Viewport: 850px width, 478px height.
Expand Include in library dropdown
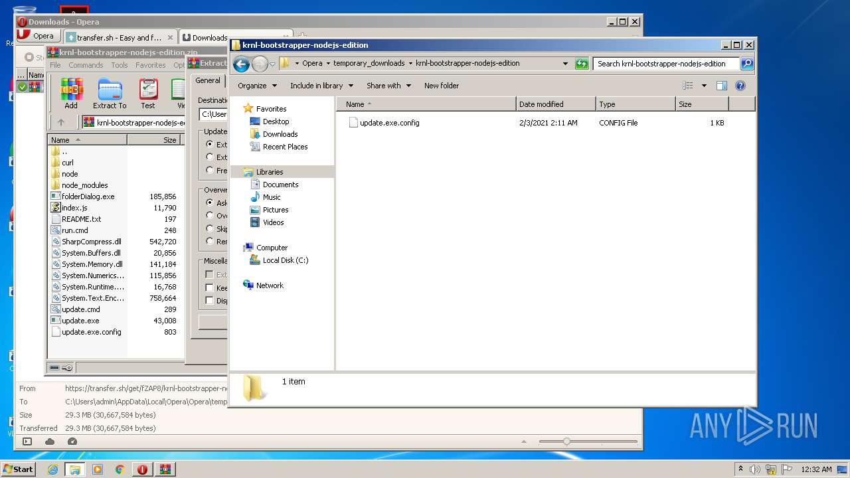[321, 86]
